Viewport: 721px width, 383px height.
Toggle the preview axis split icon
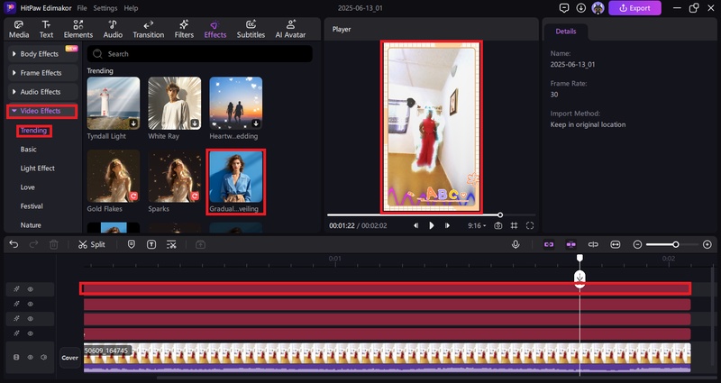pos(593,244)
